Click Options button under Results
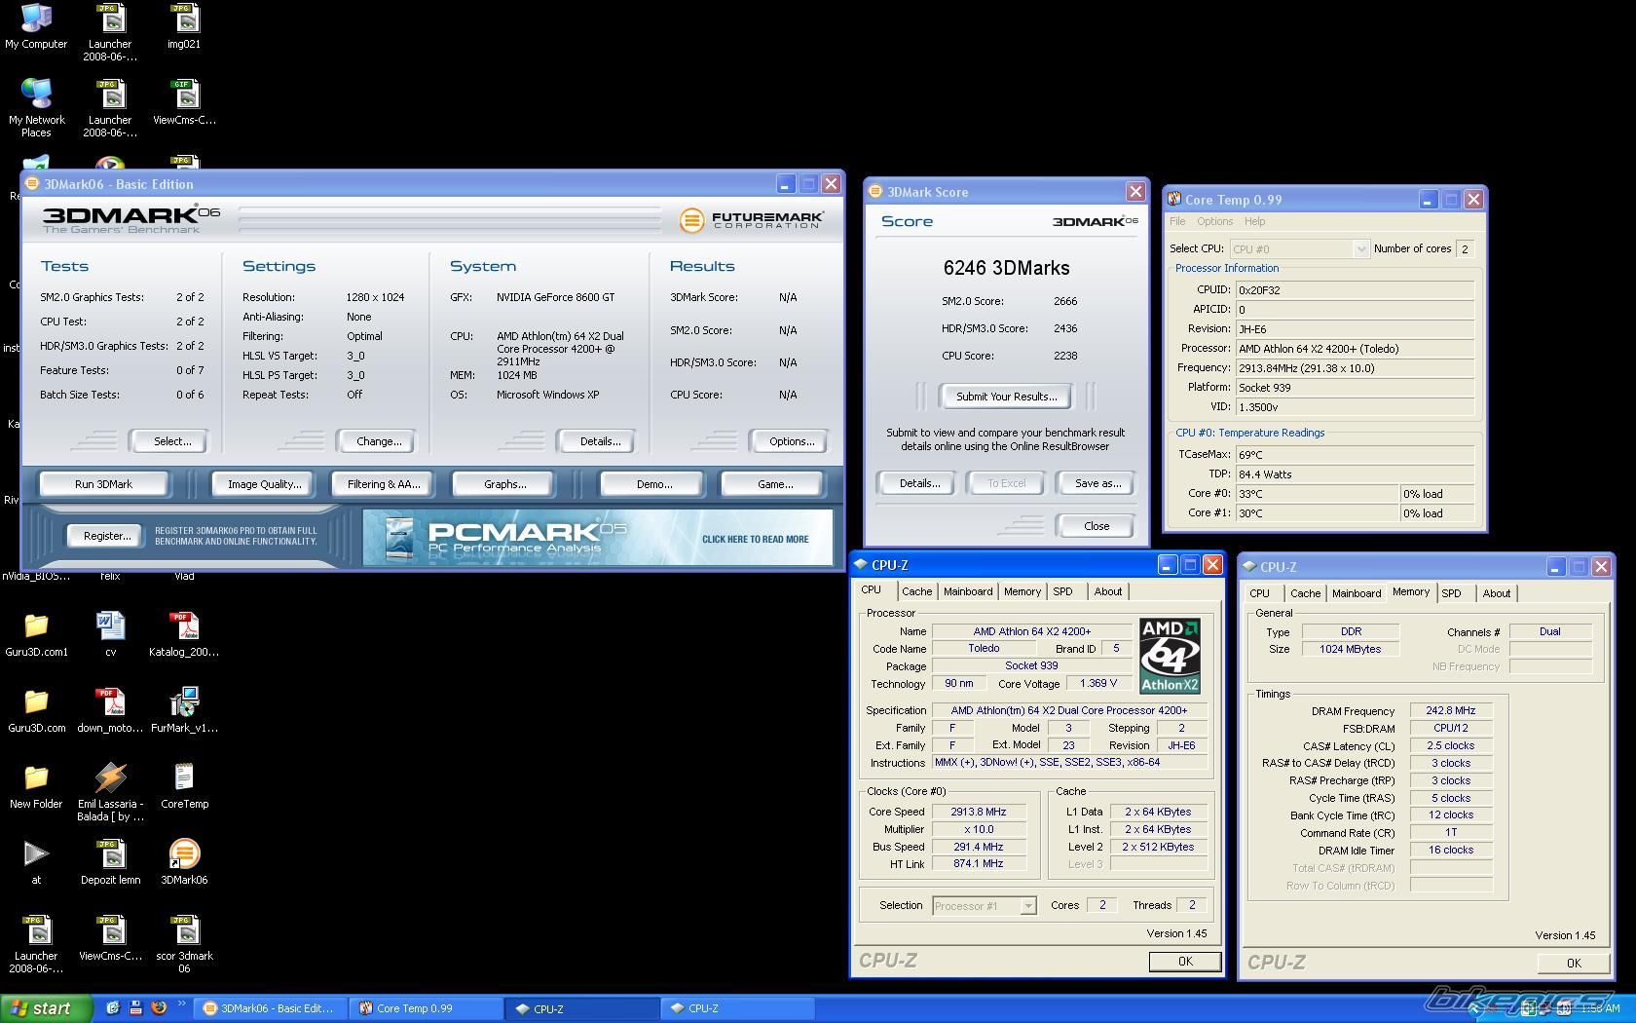Image resolution: width=1636 pixels, height=1023 pixels. [x=792, y=441]
